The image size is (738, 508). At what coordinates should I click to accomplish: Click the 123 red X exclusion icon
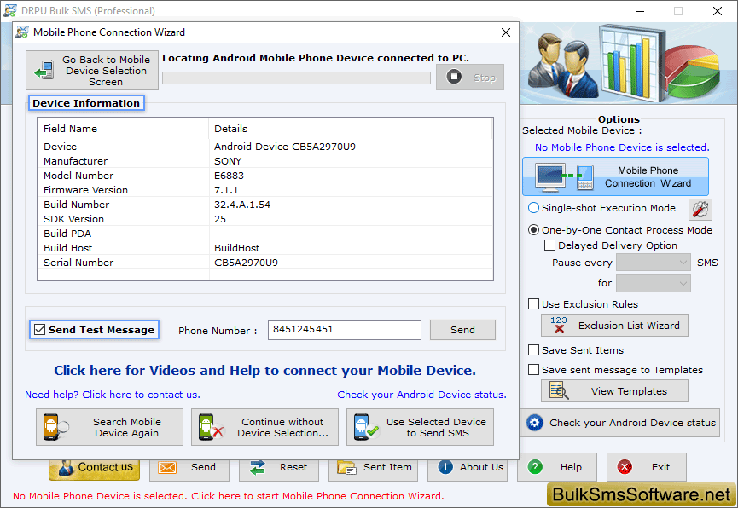tap(559, 325)
